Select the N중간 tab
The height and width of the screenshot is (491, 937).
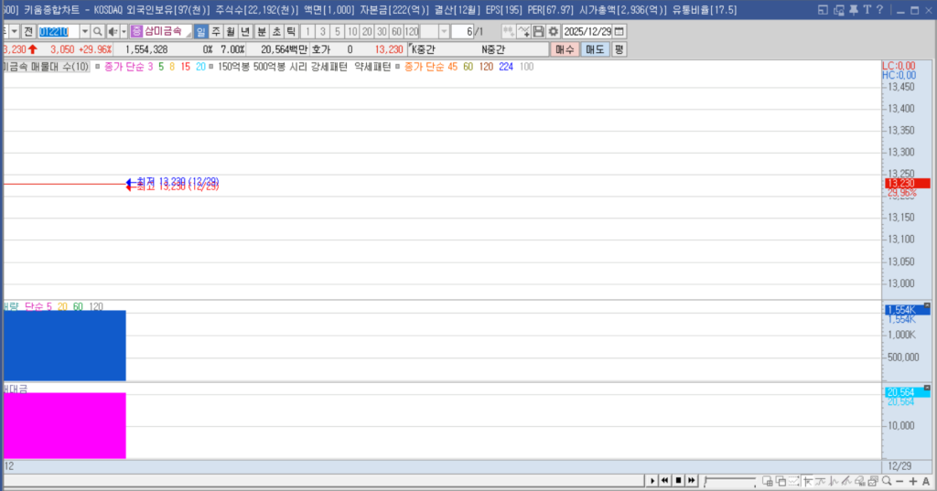493,49
